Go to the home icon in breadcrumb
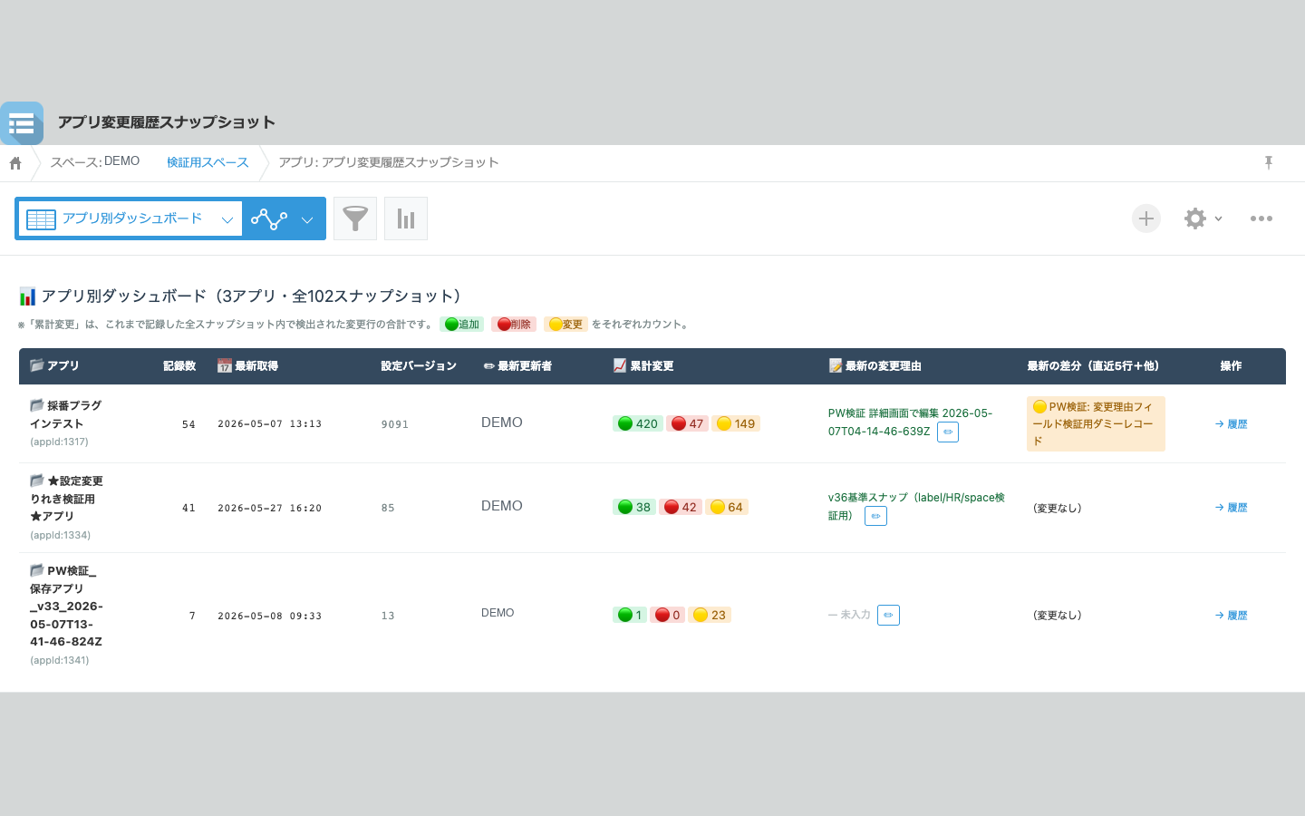Screen dimensions: 1305x816 click(15, 163)
